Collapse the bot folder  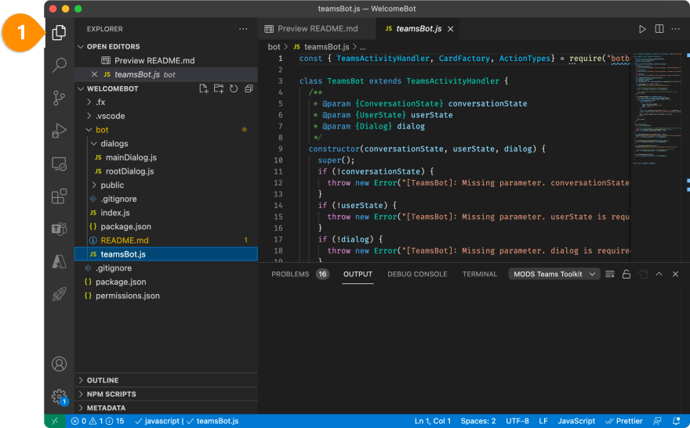click(x=89, y=130)
